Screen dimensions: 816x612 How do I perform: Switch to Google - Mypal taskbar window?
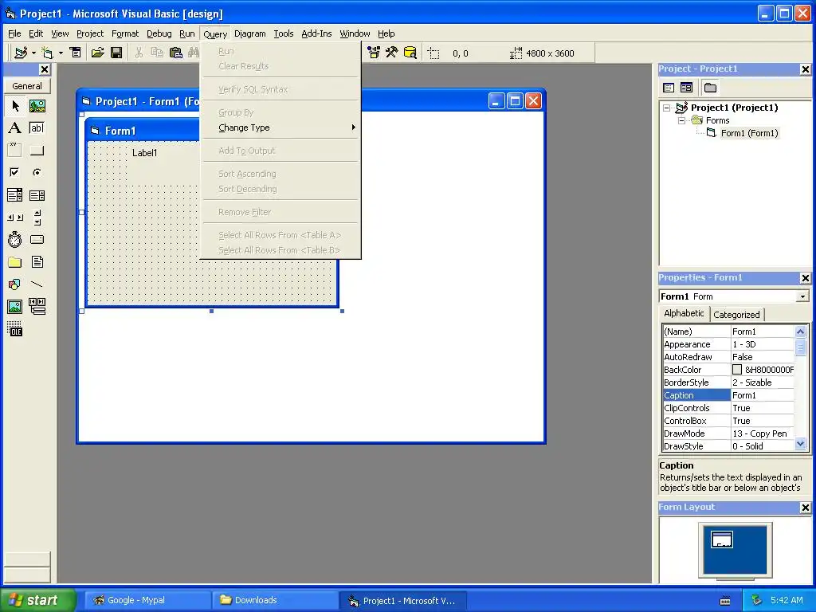pos(147,601)
